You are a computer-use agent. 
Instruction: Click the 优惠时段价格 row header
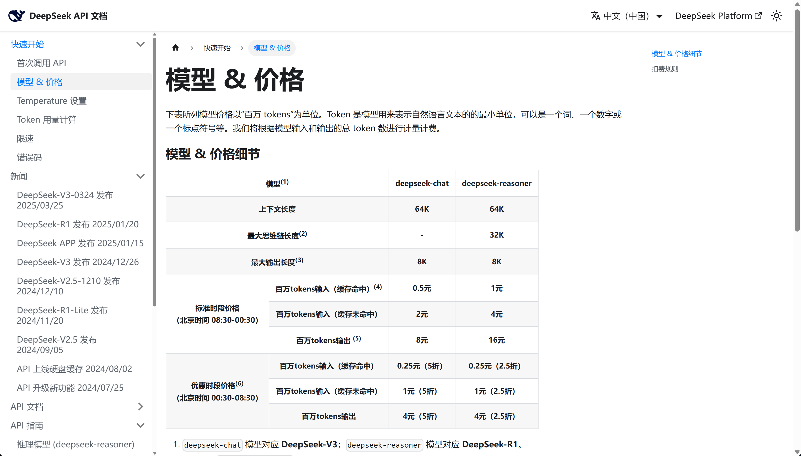pos(217,391)
